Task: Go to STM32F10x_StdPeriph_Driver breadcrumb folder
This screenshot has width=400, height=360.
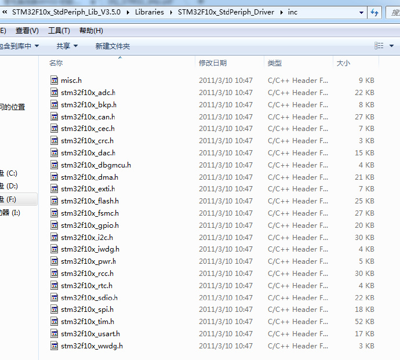Action: click(226, 12)
